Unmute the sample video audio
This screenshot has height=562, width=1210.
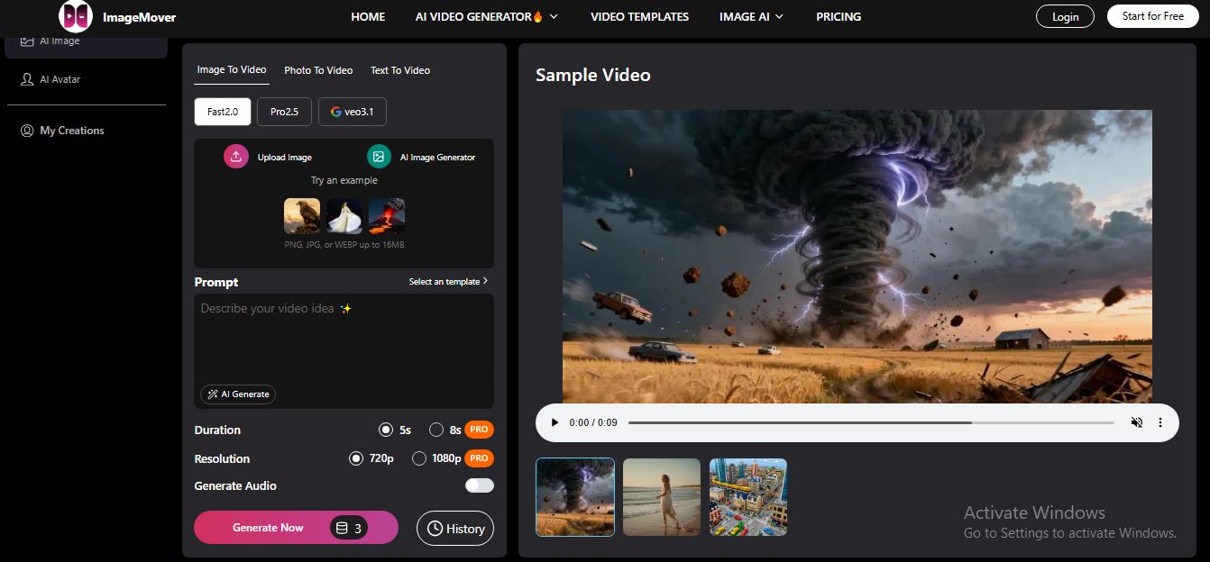1137,422
